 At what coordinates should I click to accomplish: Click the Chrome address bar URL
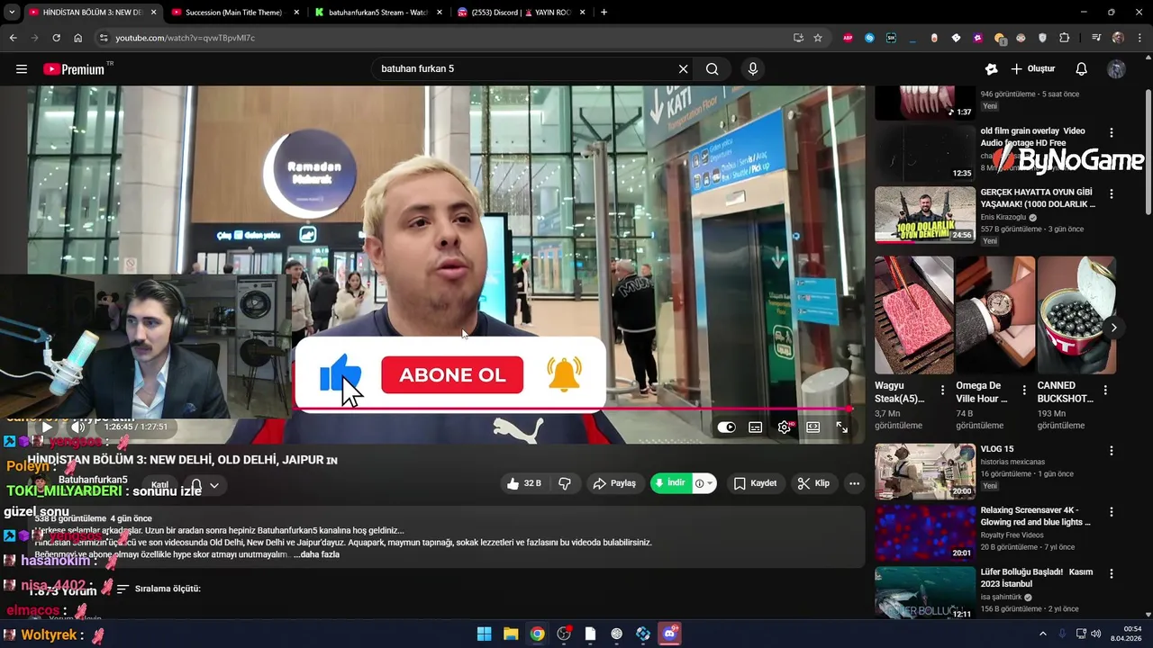coord(185,38)
